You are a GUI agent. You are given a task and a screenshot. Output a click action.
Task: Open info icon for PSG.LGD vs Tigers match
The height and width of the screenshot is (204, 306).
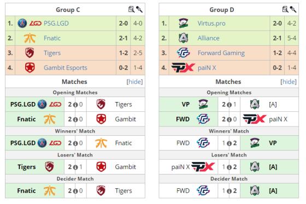point(75,105)
